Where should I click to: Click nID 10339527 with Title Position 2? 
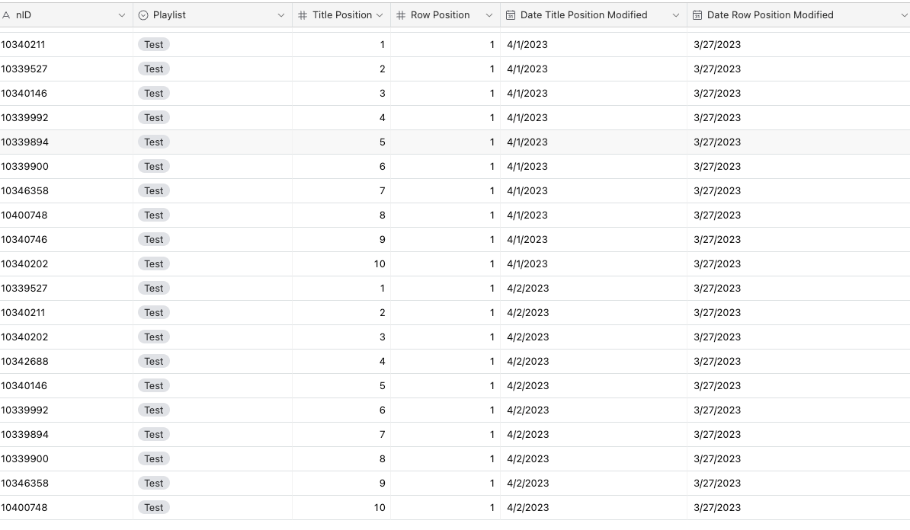pos(24,69)
